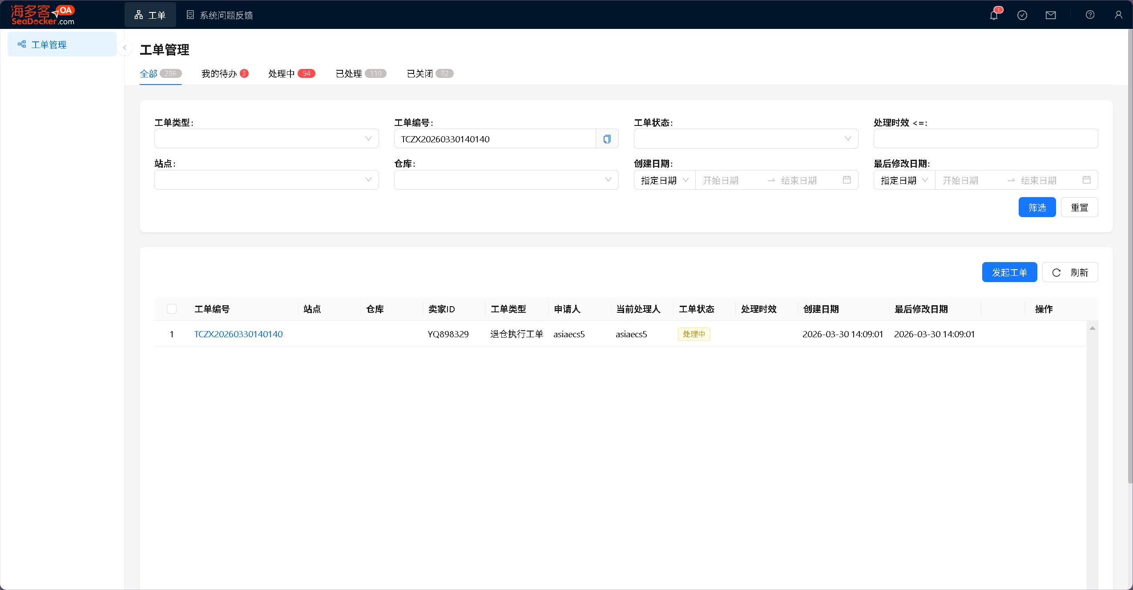Open the mail envelope icon
This screenshot has width=1133, height=590.
point(1051,15)
